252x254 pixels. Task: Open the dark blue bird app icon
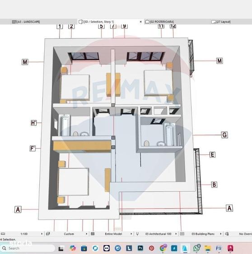(x=129, y=248)
